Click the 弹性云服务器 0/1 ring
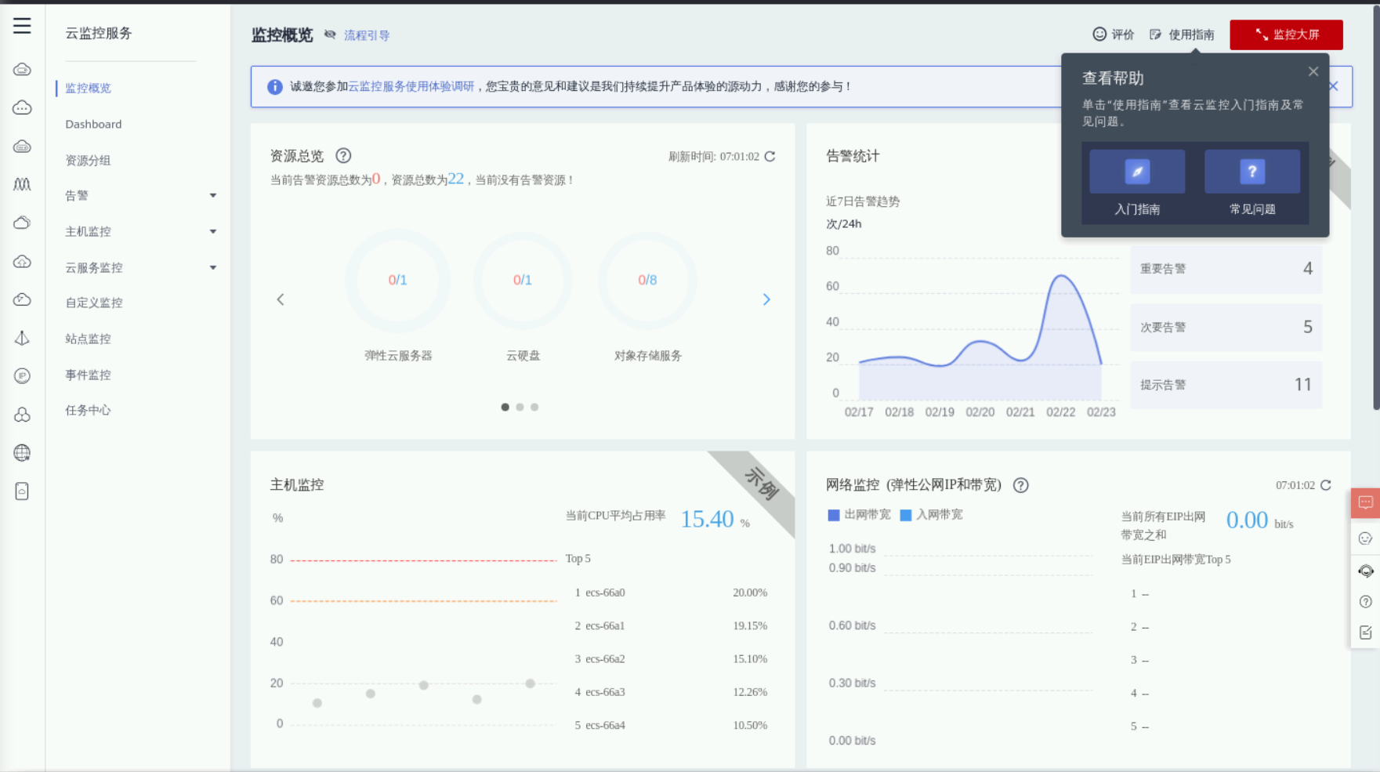 tap(397, 280)
